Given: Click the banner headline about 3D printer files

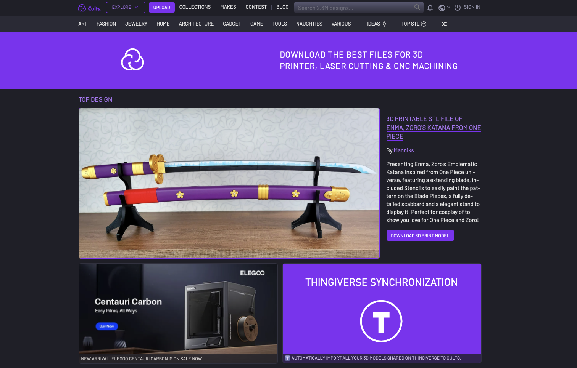Looking at the screenshot, I should coord(369,60).
